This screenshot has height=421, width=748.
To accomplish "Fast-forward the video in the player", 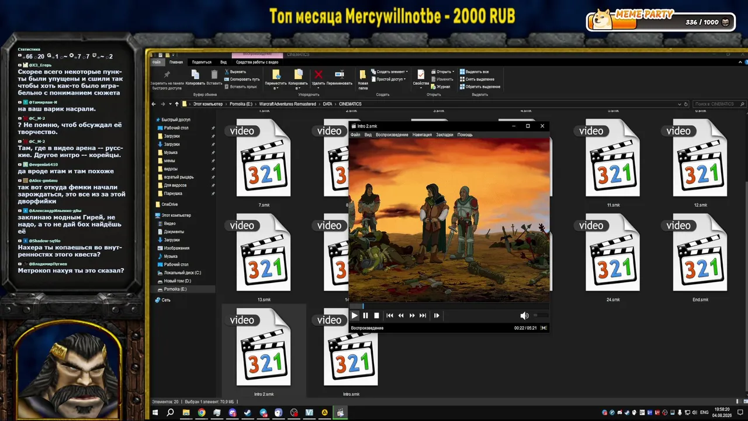I will [x=412, y=316].
